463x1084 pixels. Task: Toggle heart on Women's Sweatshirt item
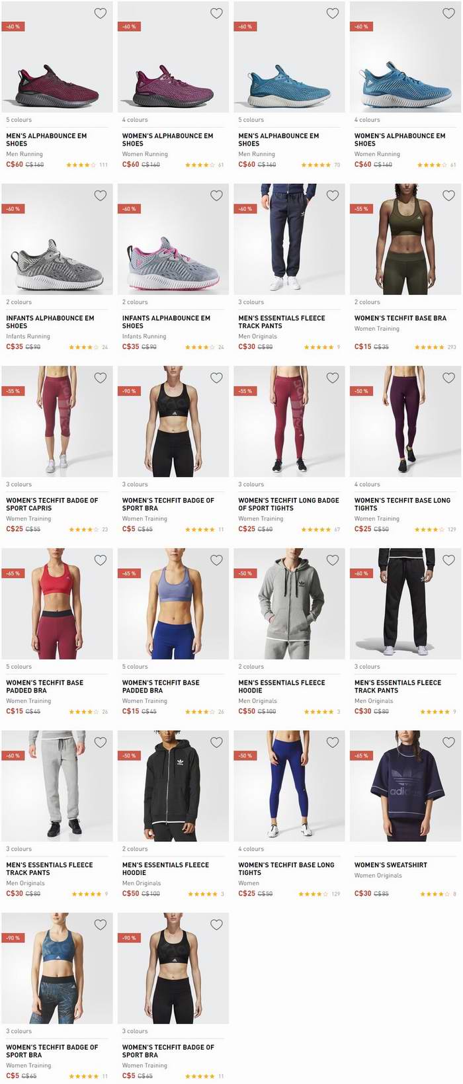(x=448, y=743)
